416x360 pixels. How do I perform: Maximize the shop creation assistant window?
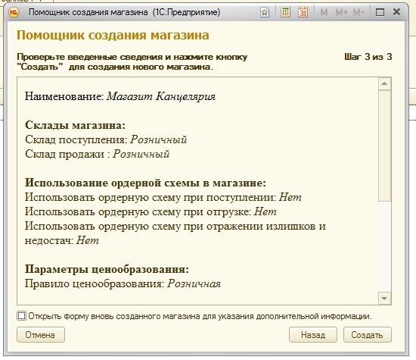(380, 12)
